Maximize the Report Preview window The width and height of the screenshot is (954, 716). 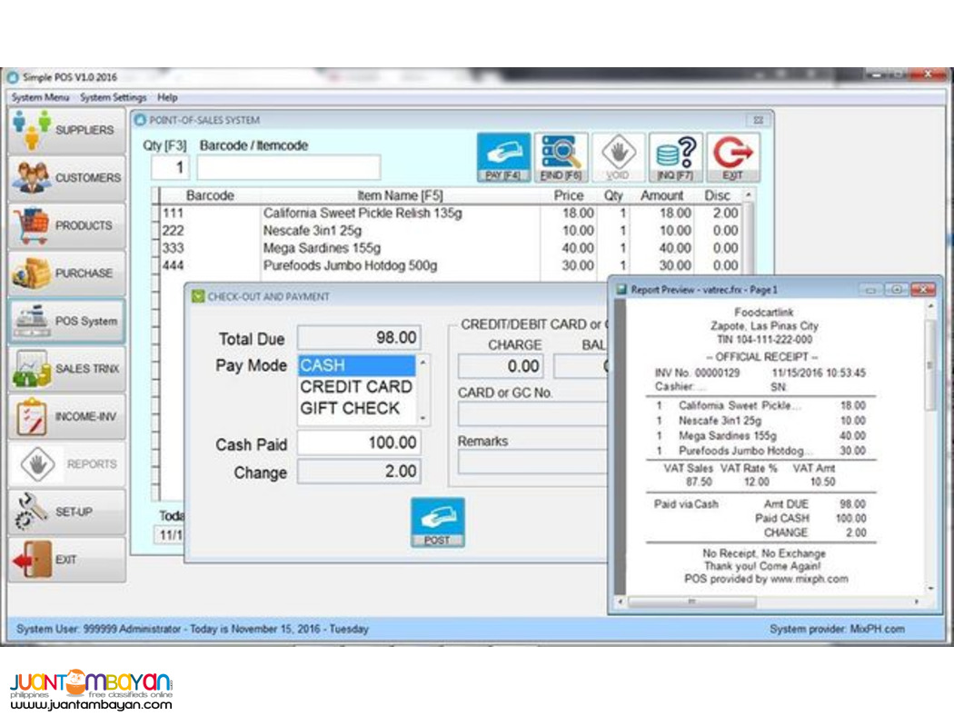click(897, 290)
